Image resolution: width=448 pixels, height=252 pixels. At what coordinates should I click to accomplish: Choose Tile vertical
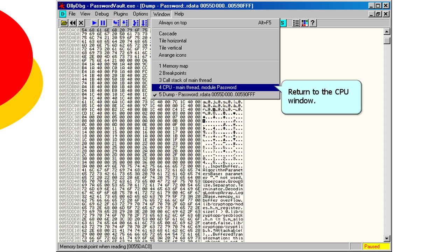(216, 48)
